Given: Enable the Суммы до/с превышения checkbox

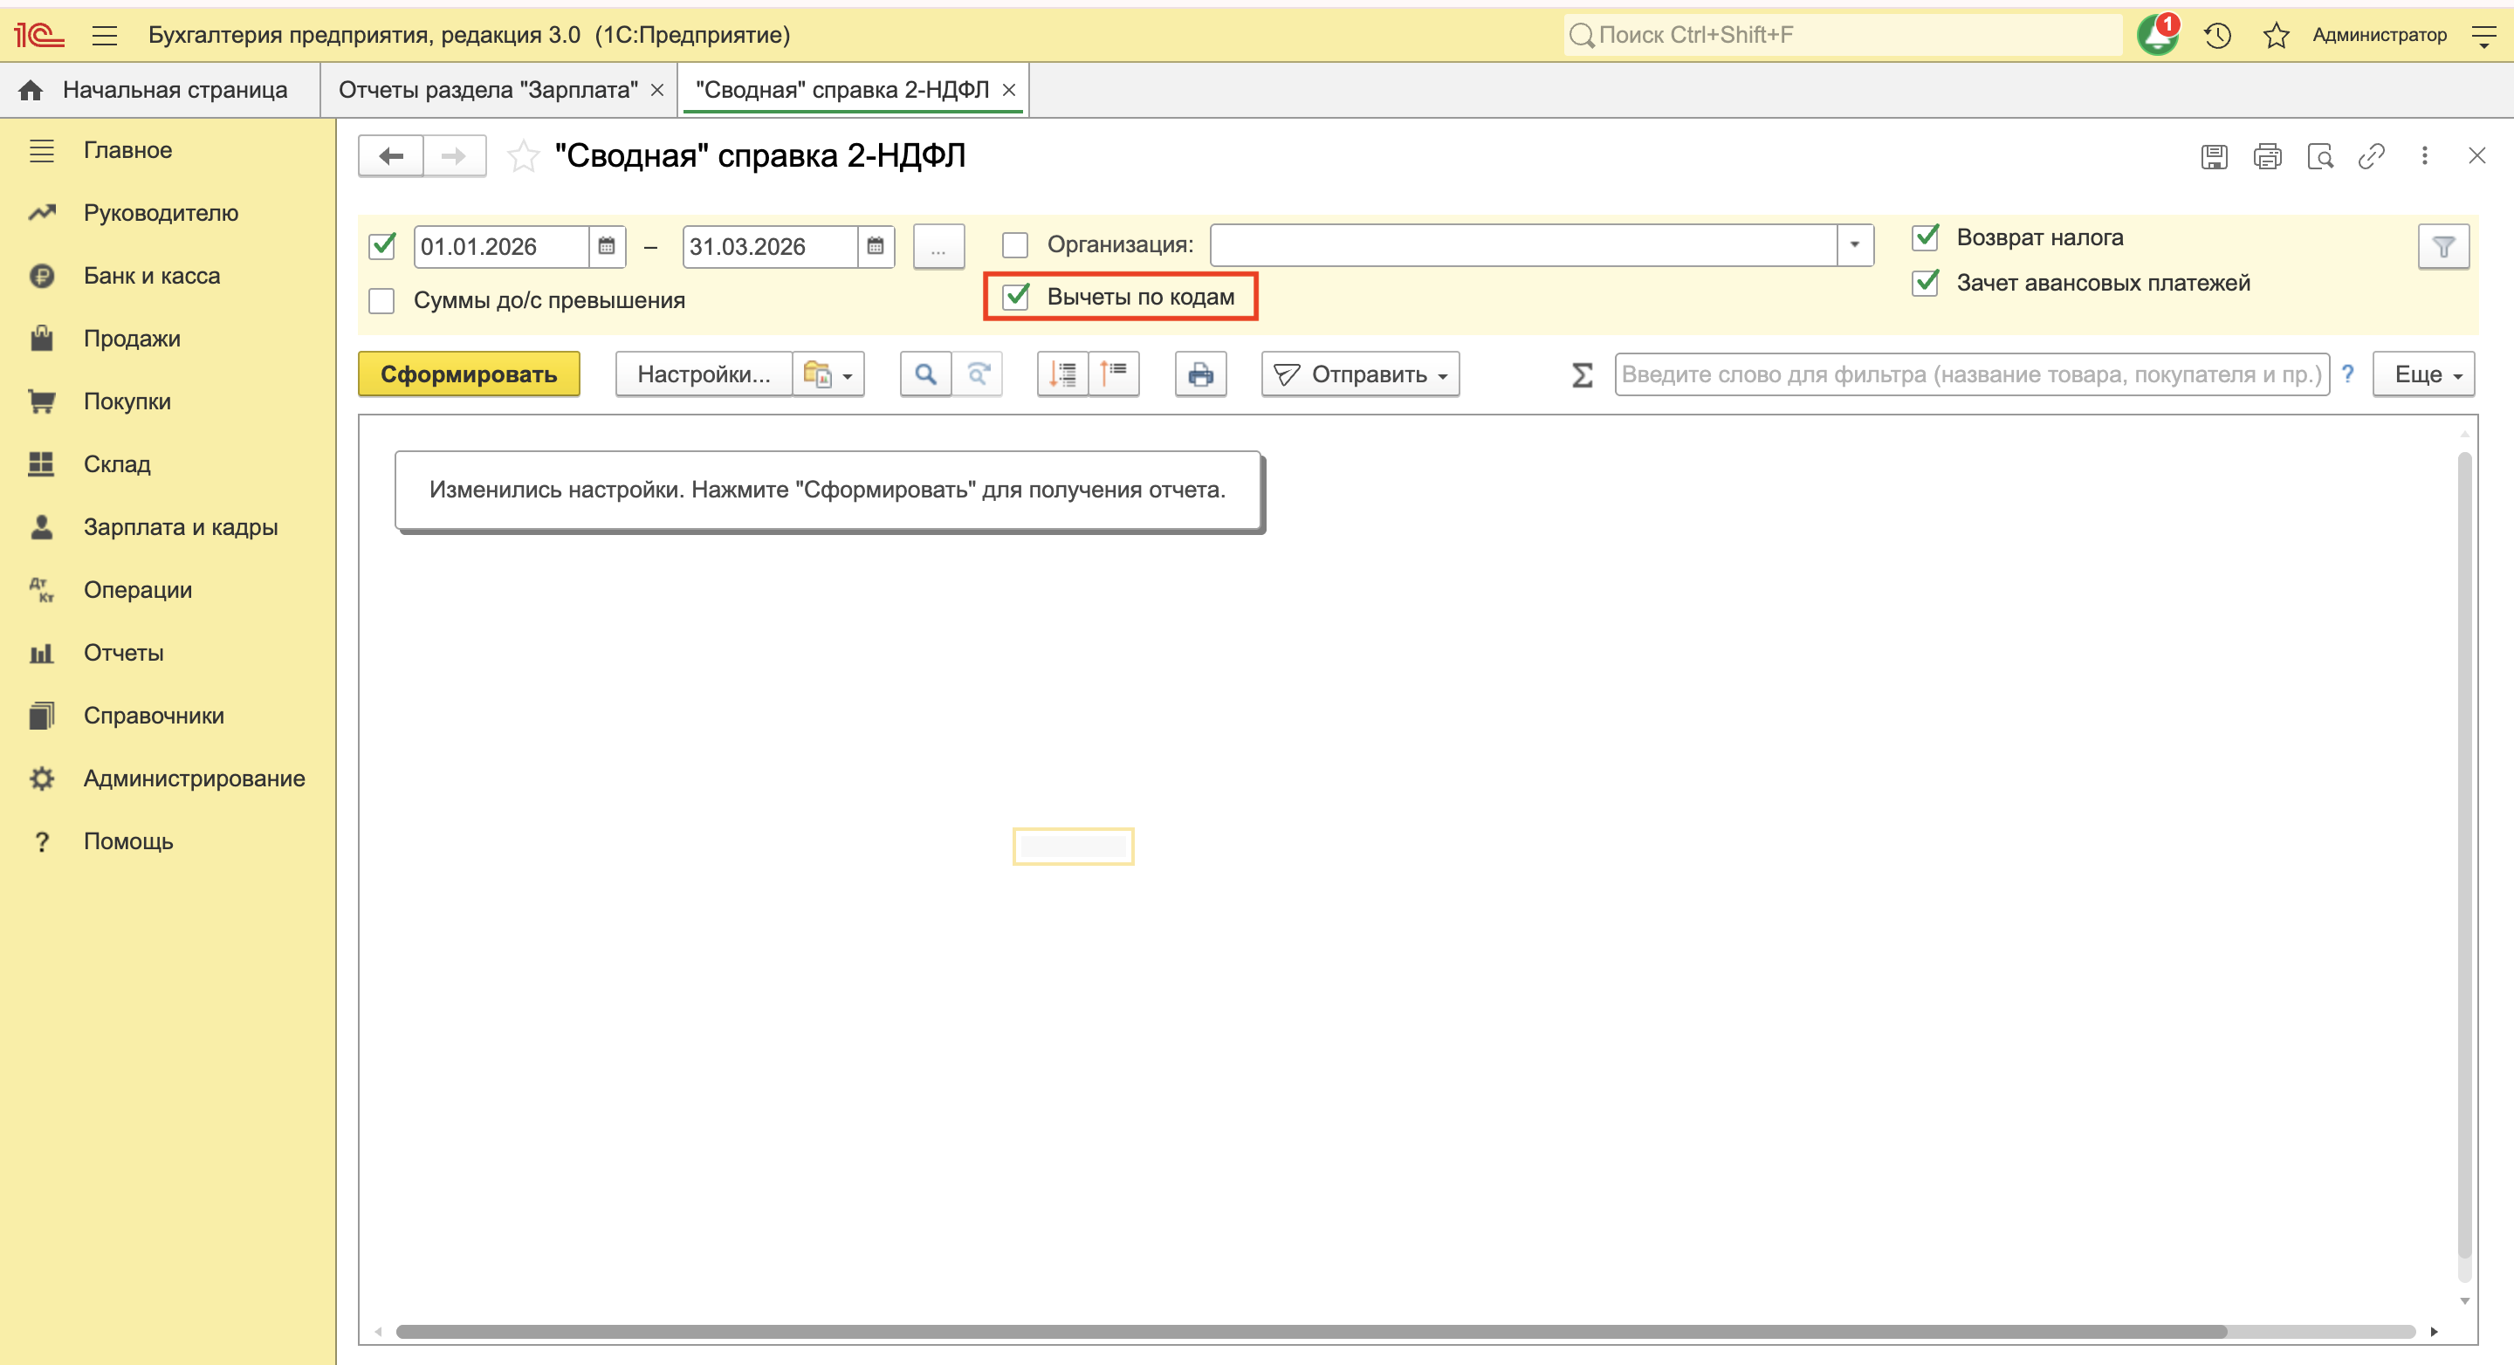Looking at the screenshot, I should (x=381, y=300).
